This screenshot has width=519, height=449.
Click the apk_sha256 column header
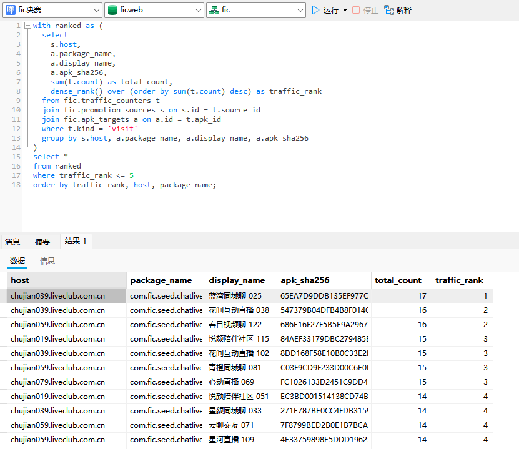tap(324, 280)
